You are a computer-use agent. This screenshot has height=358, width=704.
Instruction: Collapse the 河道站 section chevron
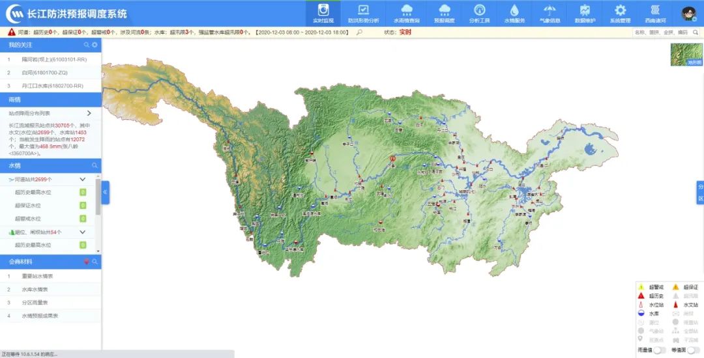coord(83,179)
